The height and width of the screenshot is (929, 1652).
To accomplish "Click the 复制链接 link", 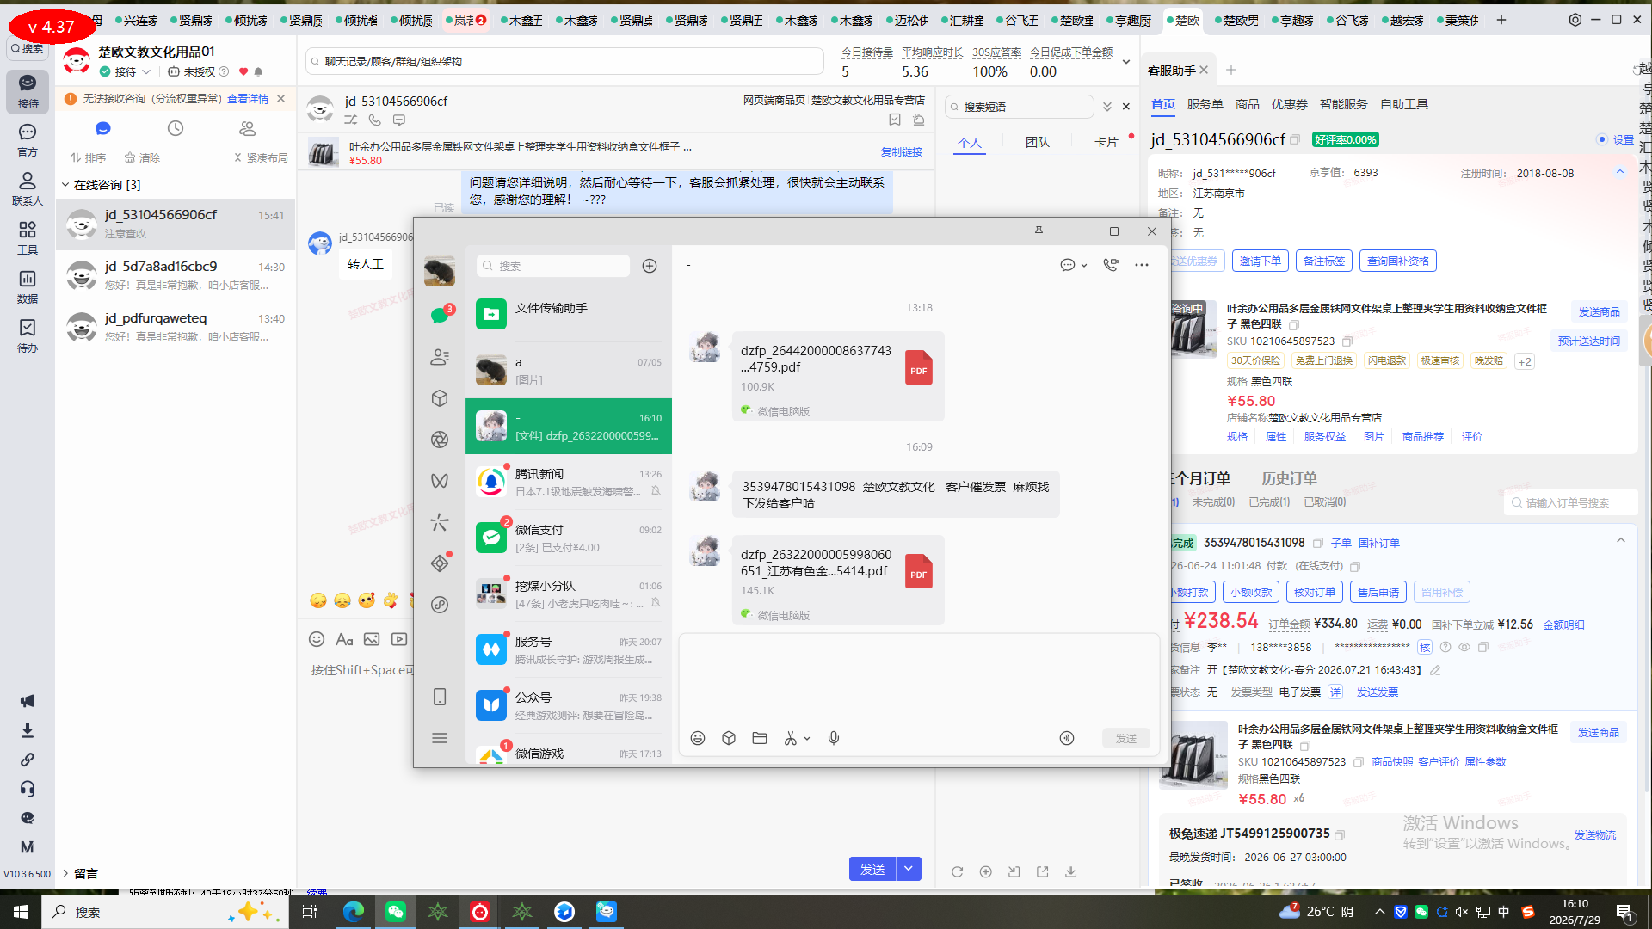I will click(x=902, y=152).
